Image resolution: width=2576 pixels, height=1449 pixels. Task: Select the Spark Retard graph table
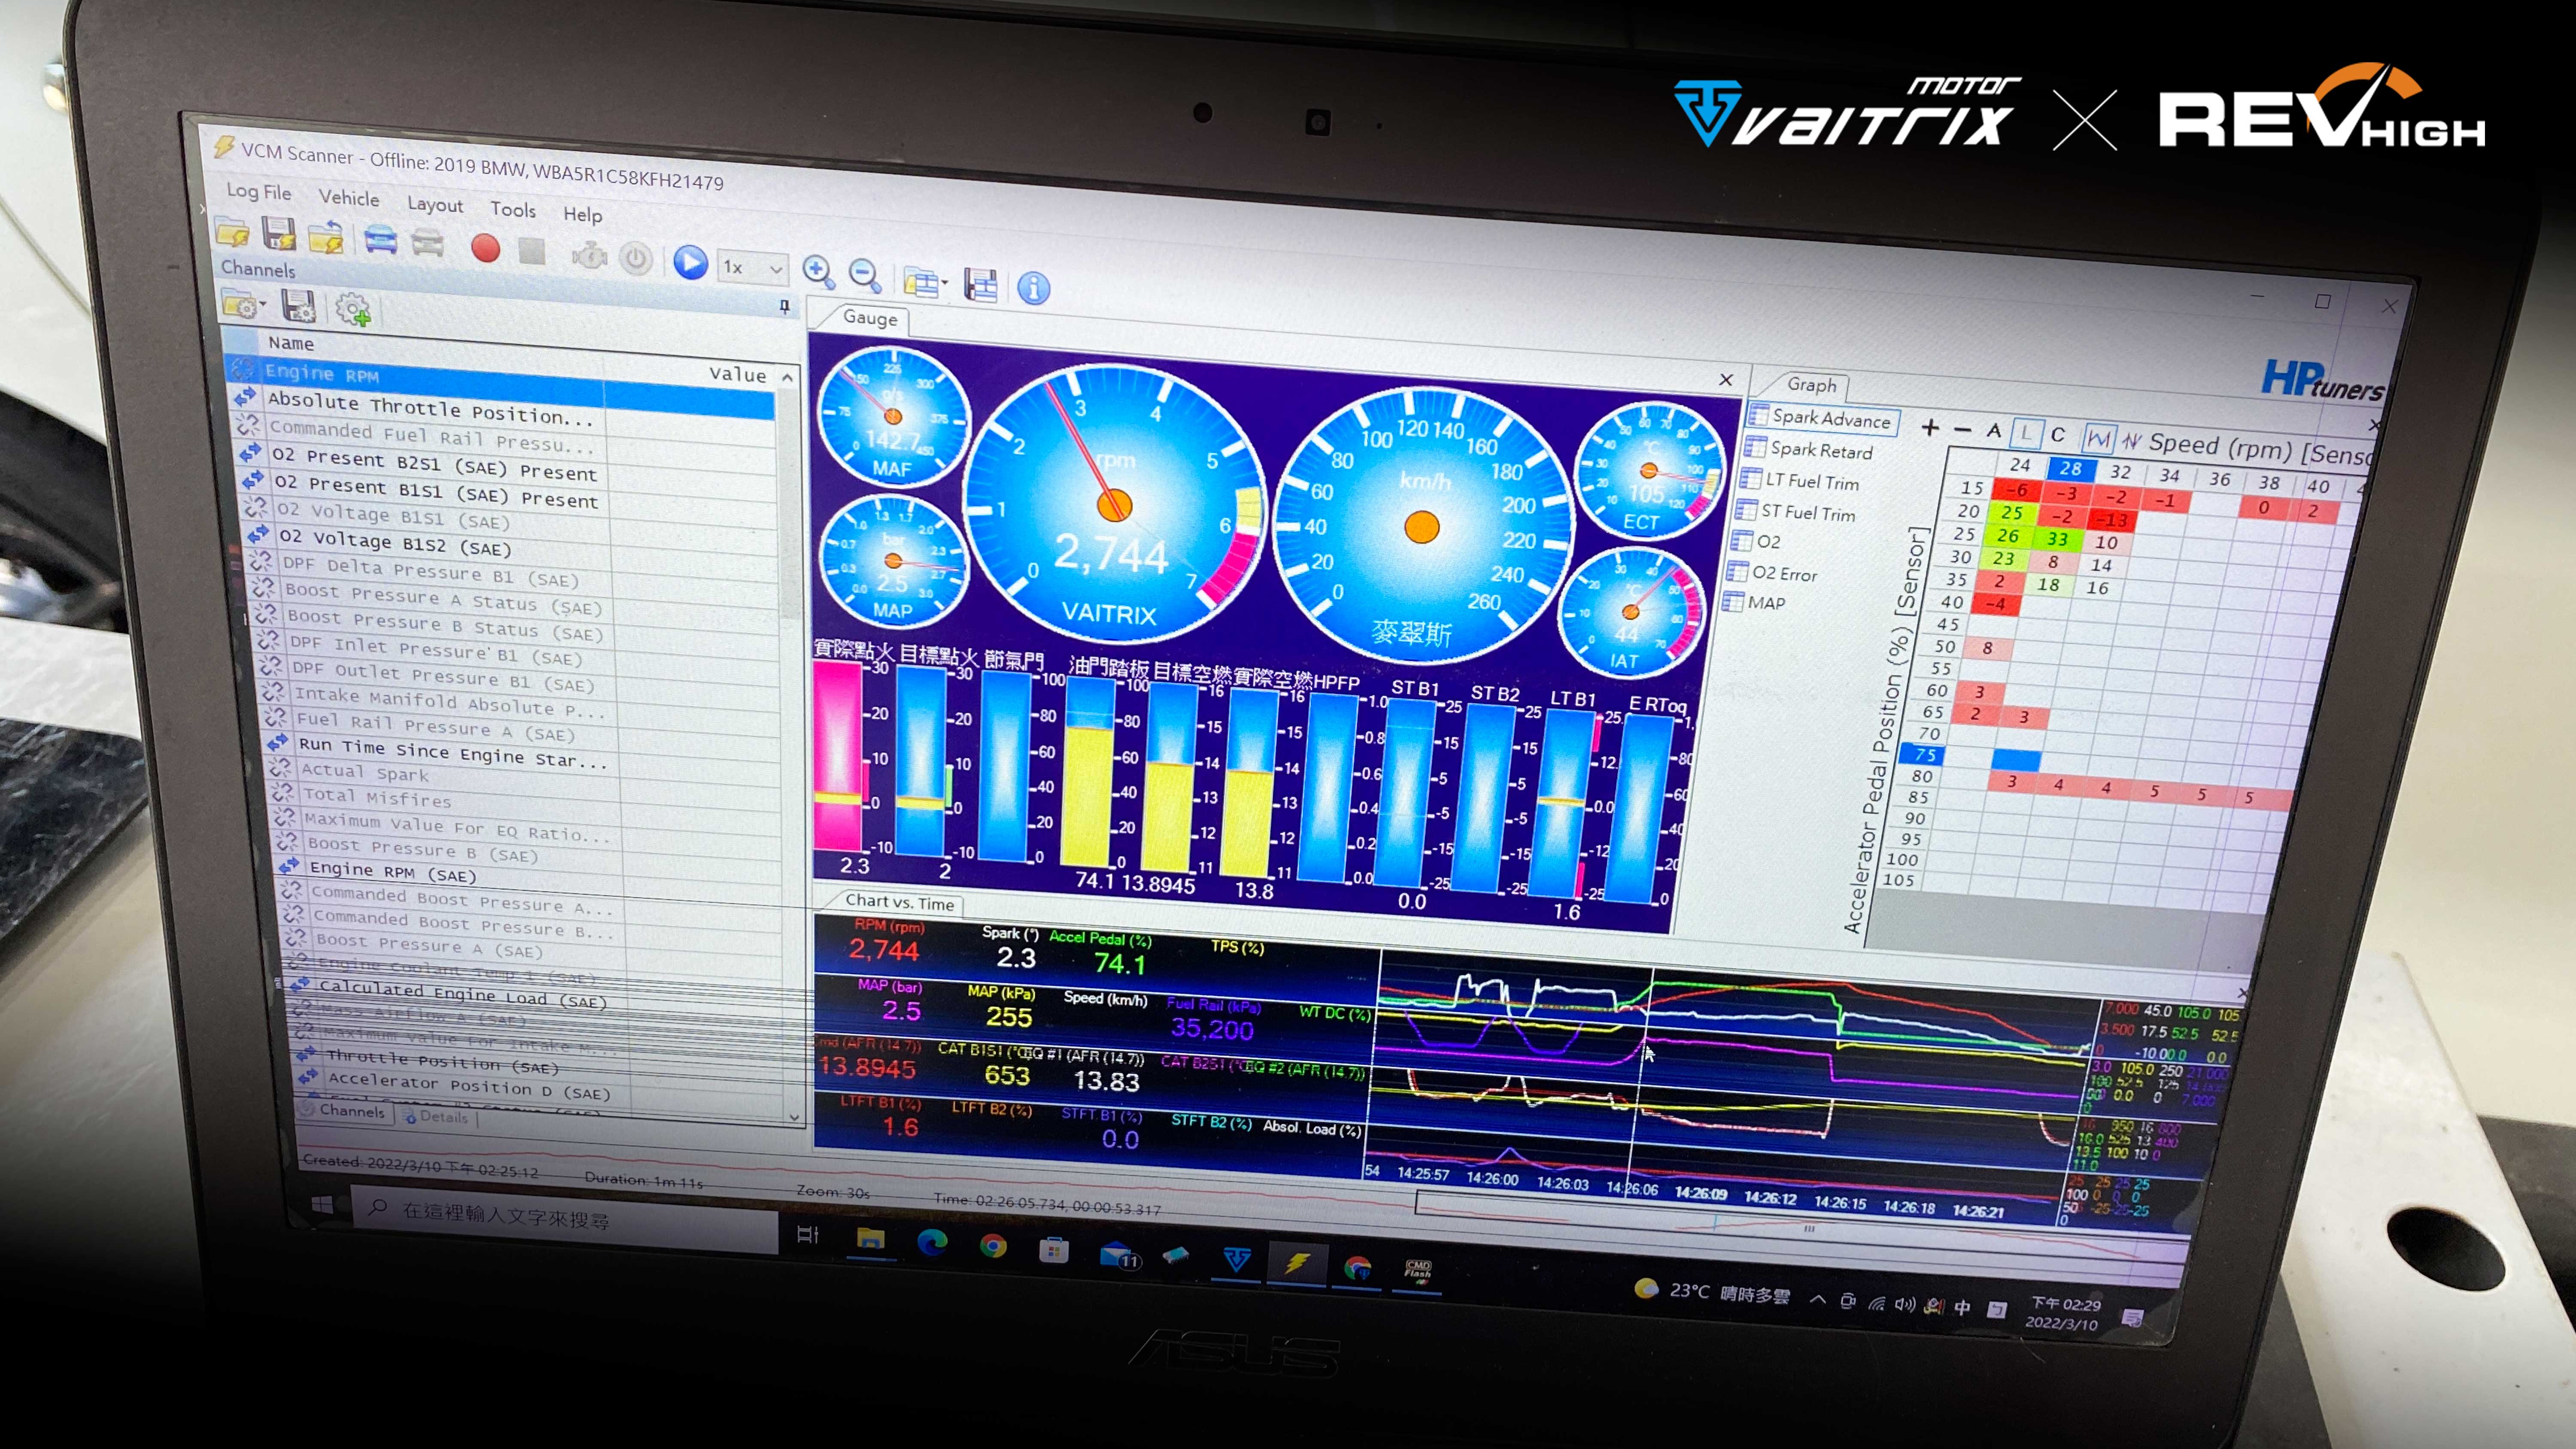[x=1810, y=450]
